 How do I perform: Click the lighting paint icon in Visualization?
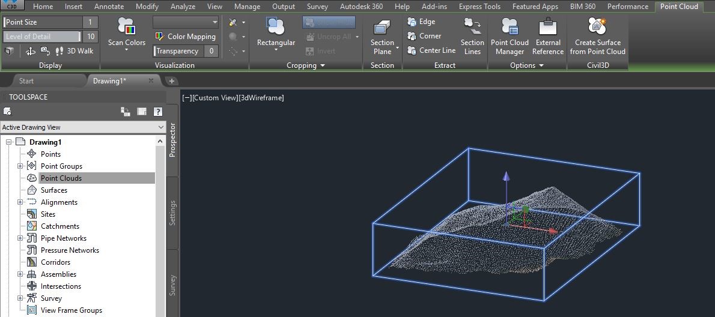pyautogui.click(x=233, y=22)
